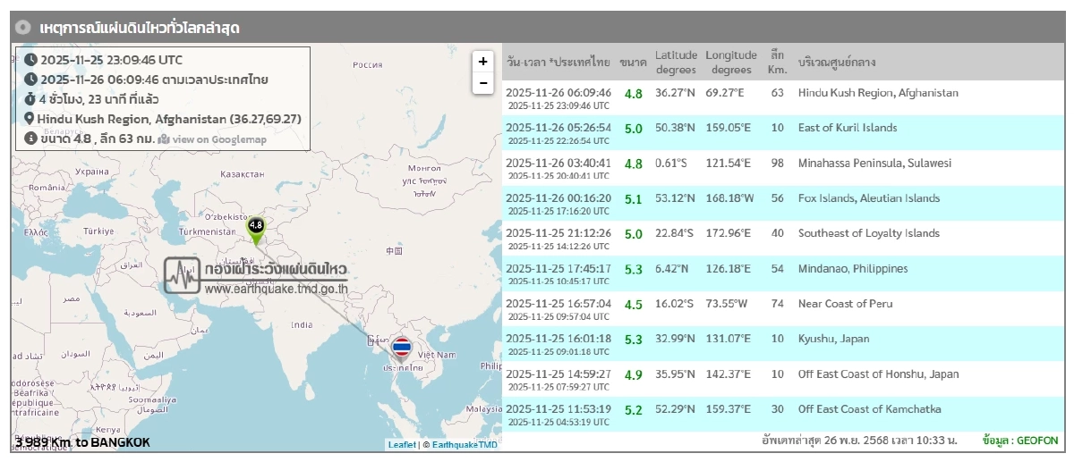
Task: Open the EarthquakeTMD attribution link
Action: click(x=465, y=444)
